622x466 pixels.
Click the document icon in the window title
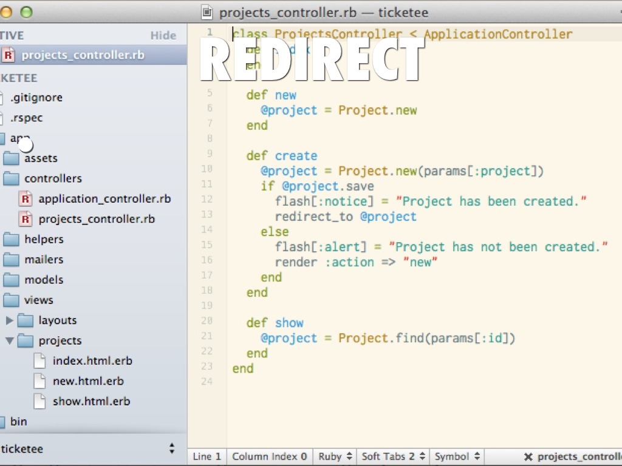pyautogui.click(x=207, y=12)
